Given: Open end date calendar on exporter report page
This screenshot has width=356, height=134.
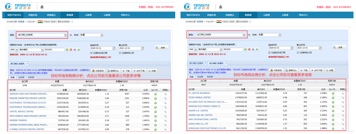Looking at the screenshot, I should click(x=320, y=48).
